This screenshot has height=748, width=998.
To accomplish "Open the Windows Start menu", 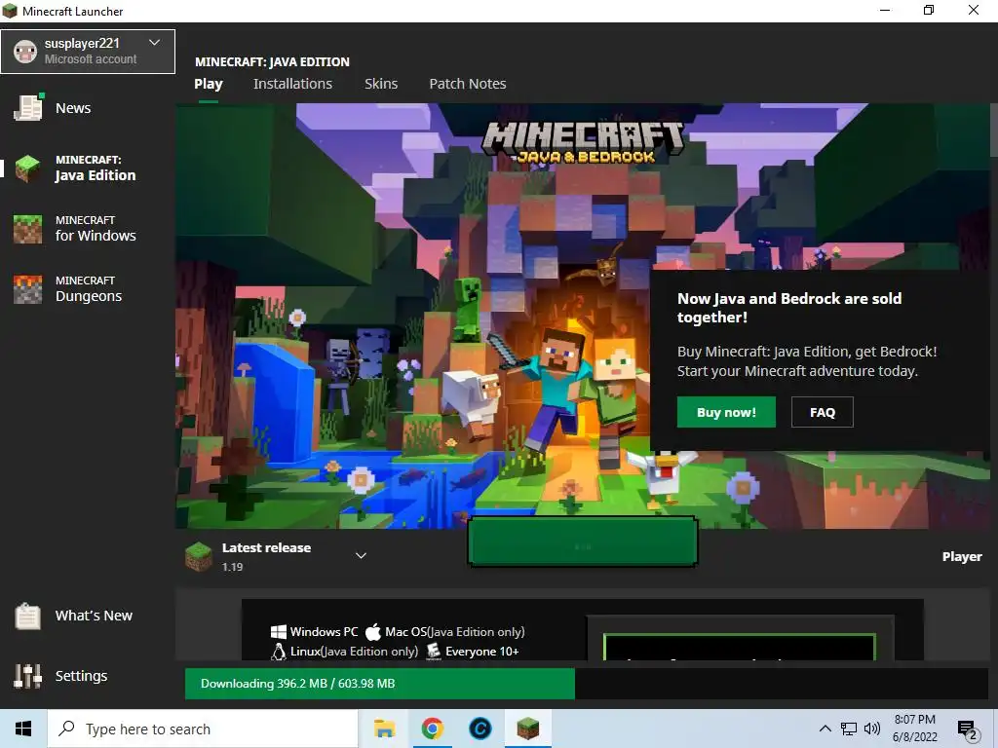I will tap(23, 729).
